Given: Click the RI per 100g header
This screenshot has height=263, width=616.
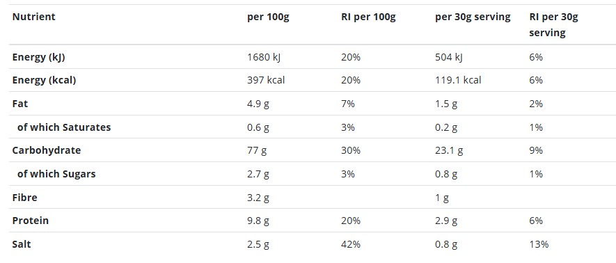Looking at the screenshot, I should pos(368,17).
